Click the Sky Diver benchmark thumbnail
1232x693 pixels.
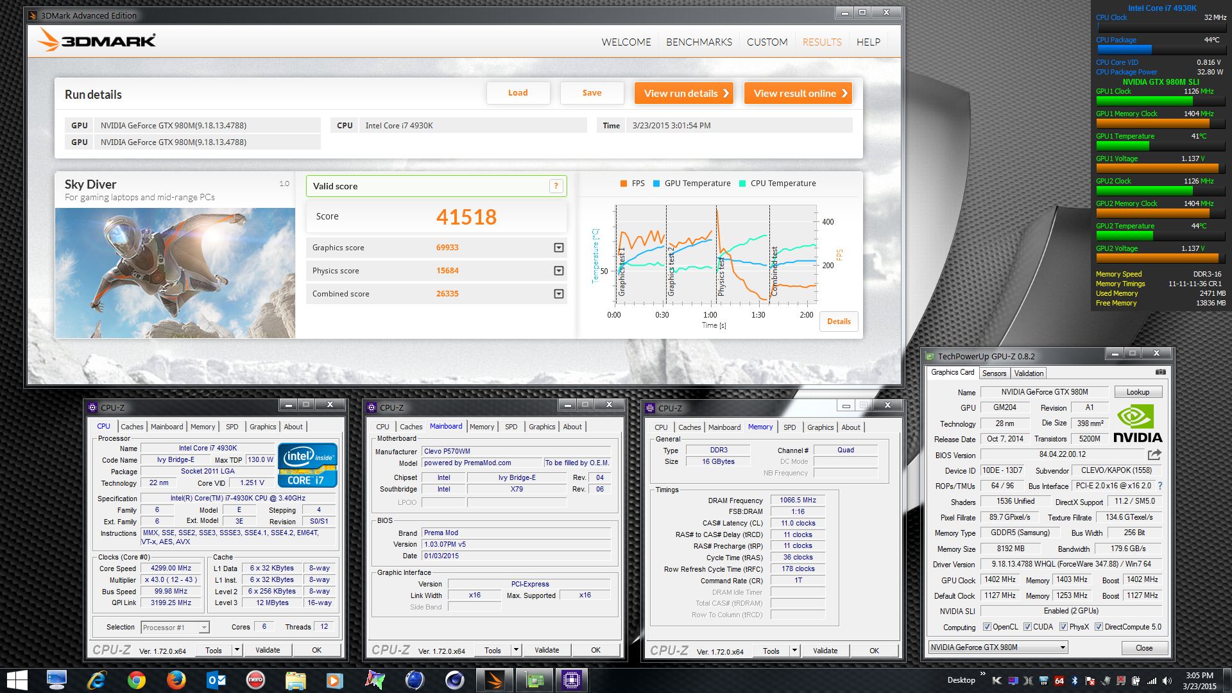175,273
